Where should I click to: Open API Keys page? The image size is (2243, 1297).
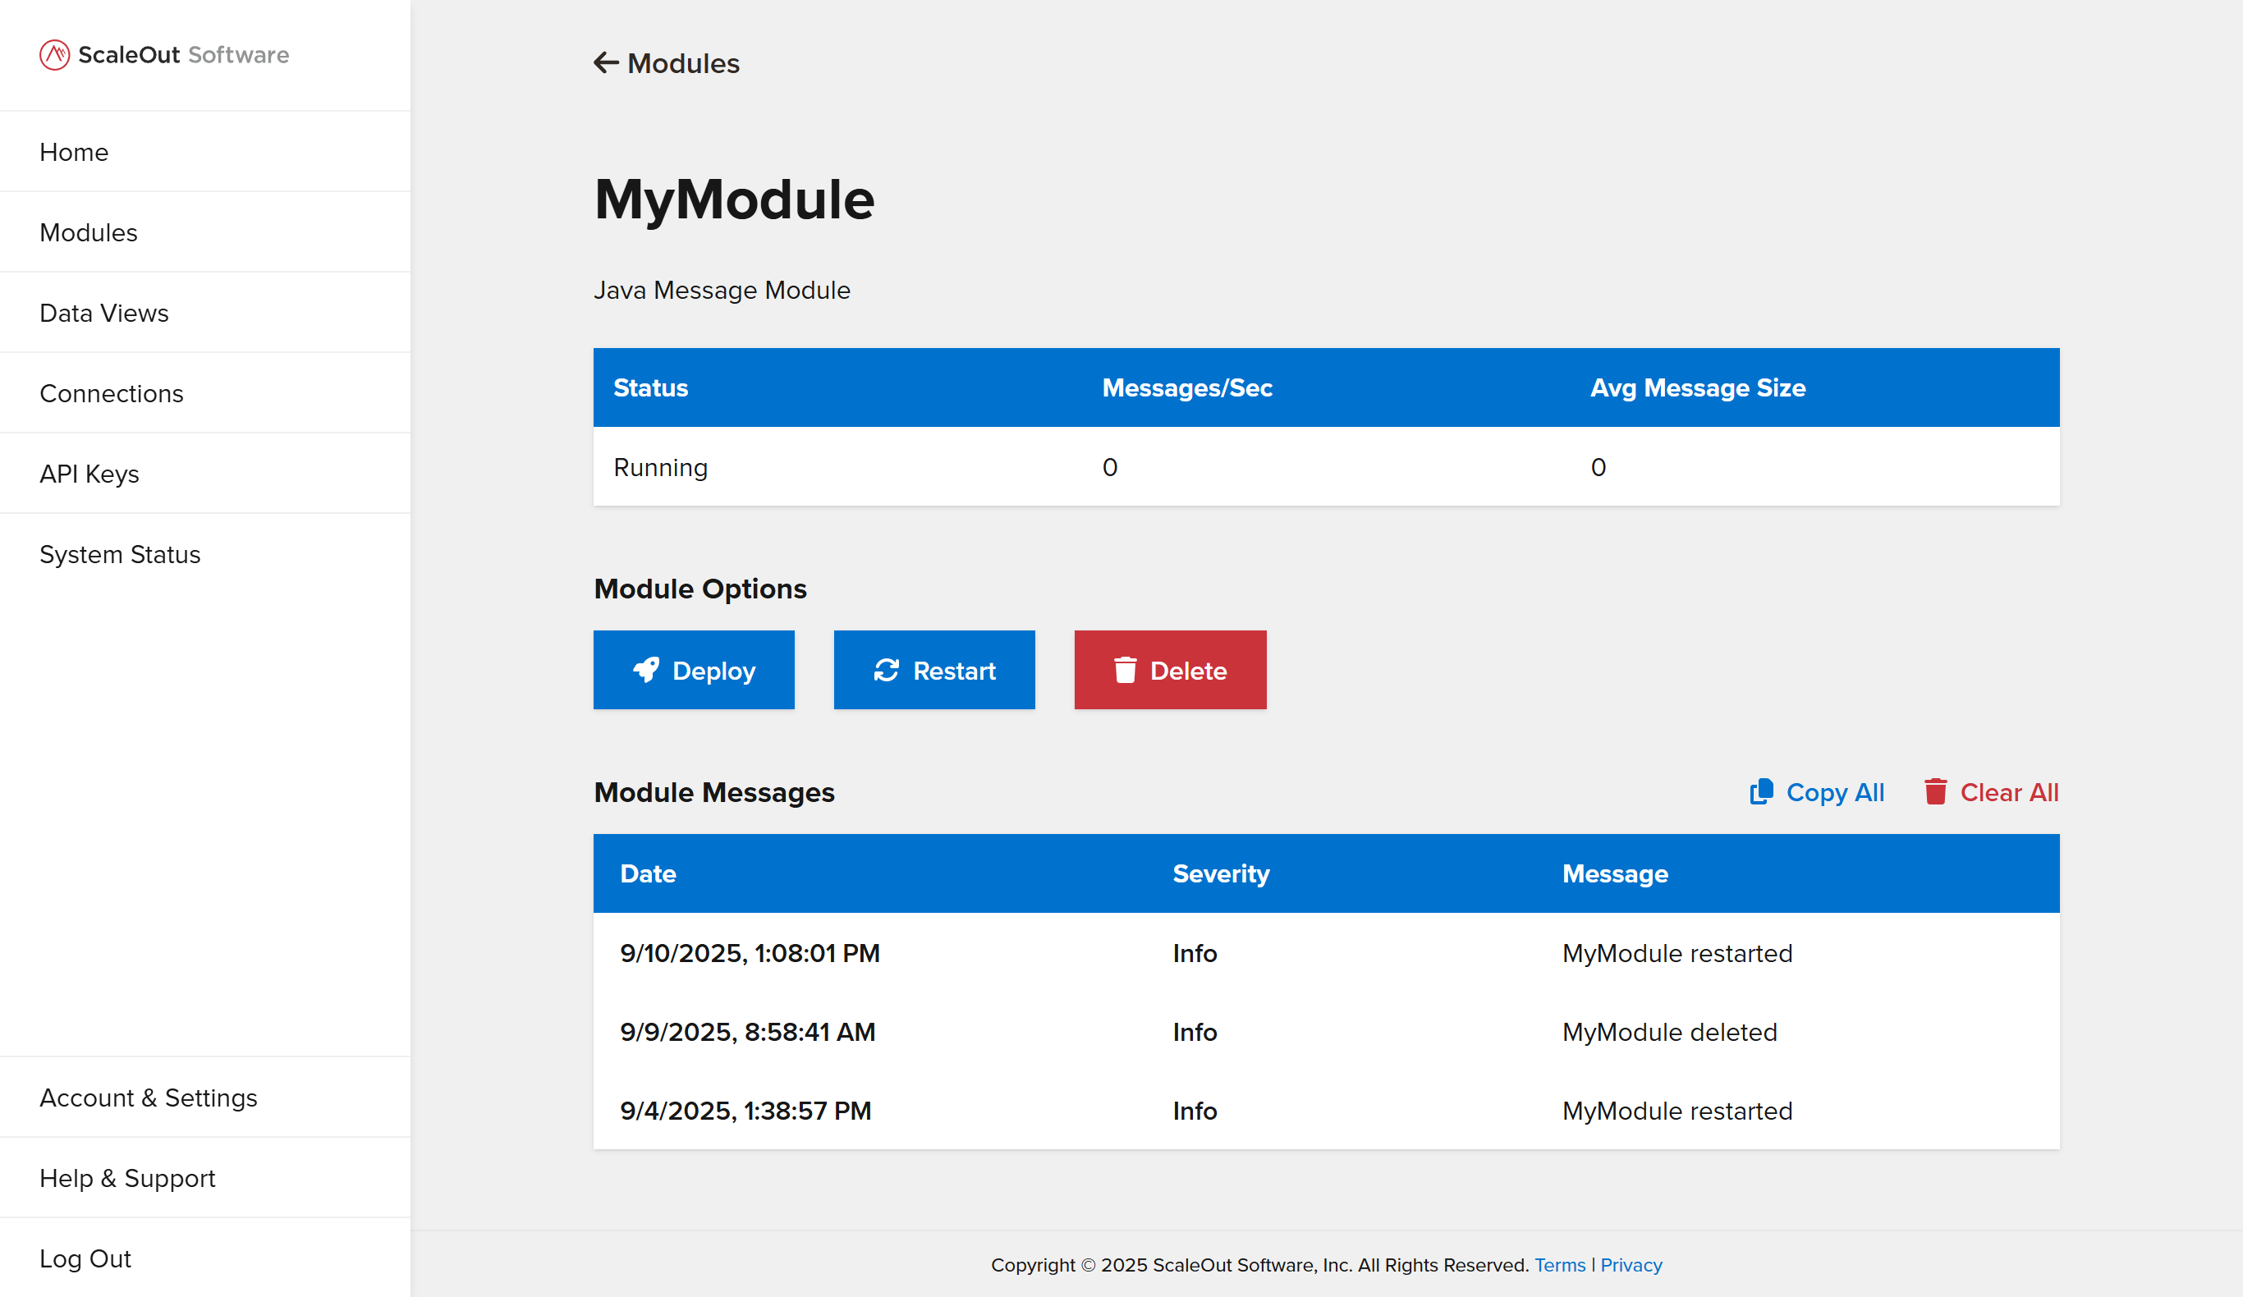click(x=205, y=474)
